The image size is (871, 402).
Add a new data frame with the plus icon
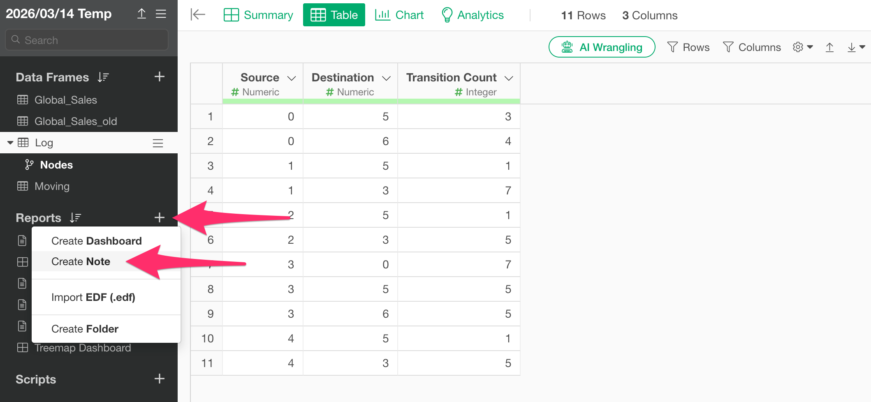pyautogui.click(x=160, y=77)
